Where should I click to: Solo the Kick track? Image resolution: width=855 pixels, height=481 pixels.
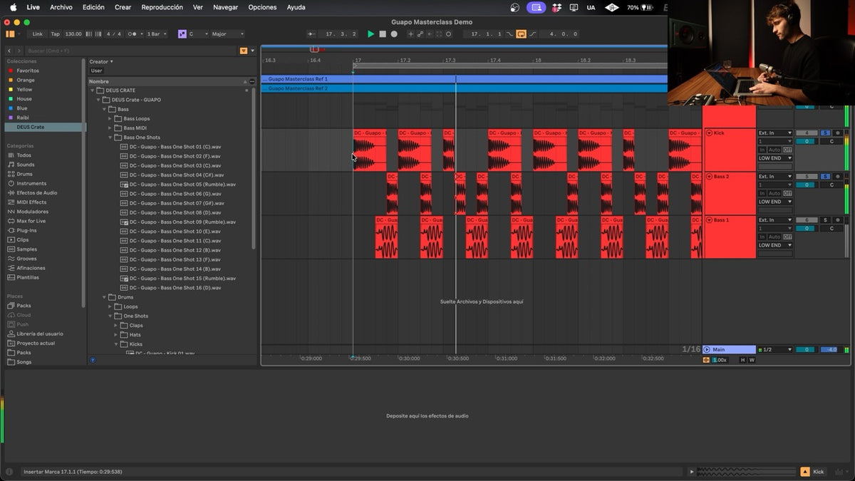[x=825, y=133]
